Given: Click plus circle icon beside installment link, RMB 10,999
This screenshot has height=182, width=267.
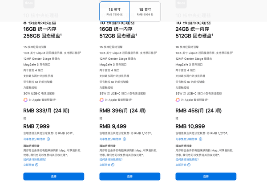Looking at the screenshot, I should coord(201,139).
